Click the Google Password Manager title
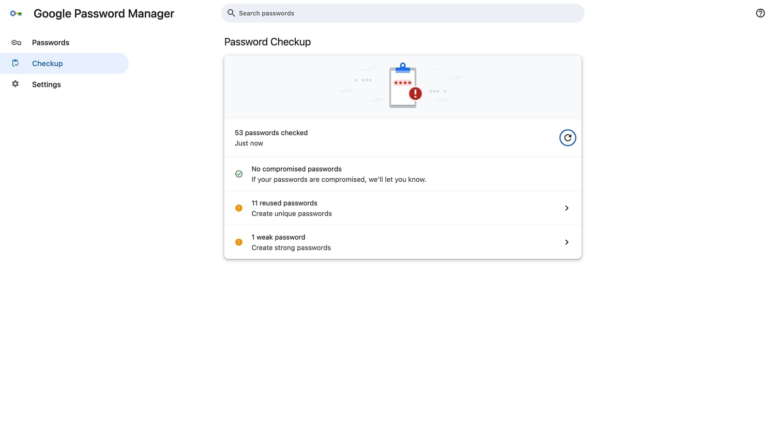 click(x=104, y=14)
